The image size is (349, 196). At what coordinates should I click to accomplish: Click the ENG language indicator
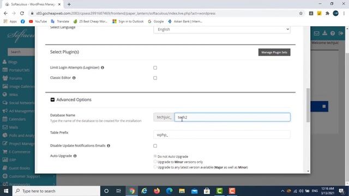[x=315, y=191]
